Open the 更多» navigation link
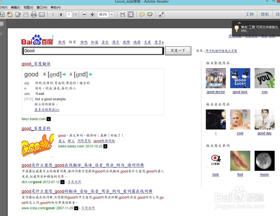Image resolution: width=280 pixels, height=216 pixels. 159,42
